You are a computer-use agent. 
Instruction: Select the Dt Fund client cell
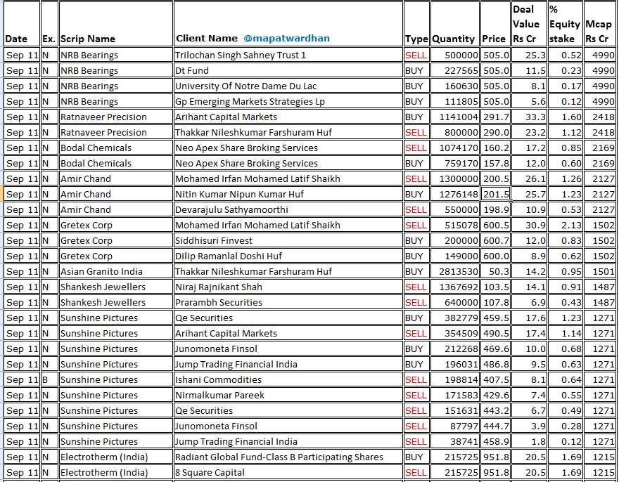click(x=288, y=70)
